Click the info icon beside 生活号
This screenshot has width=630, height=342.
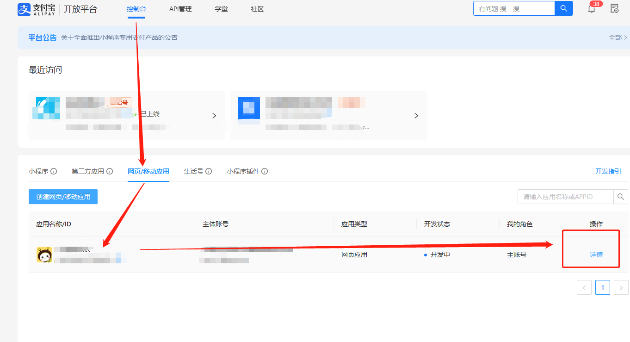click(209, 171)
